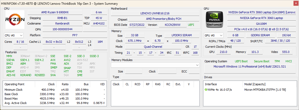Viewport: 299px width, 110px height.
Task: Click the NVIDIA GeForce logo
Action: click(x=214, y=19)
